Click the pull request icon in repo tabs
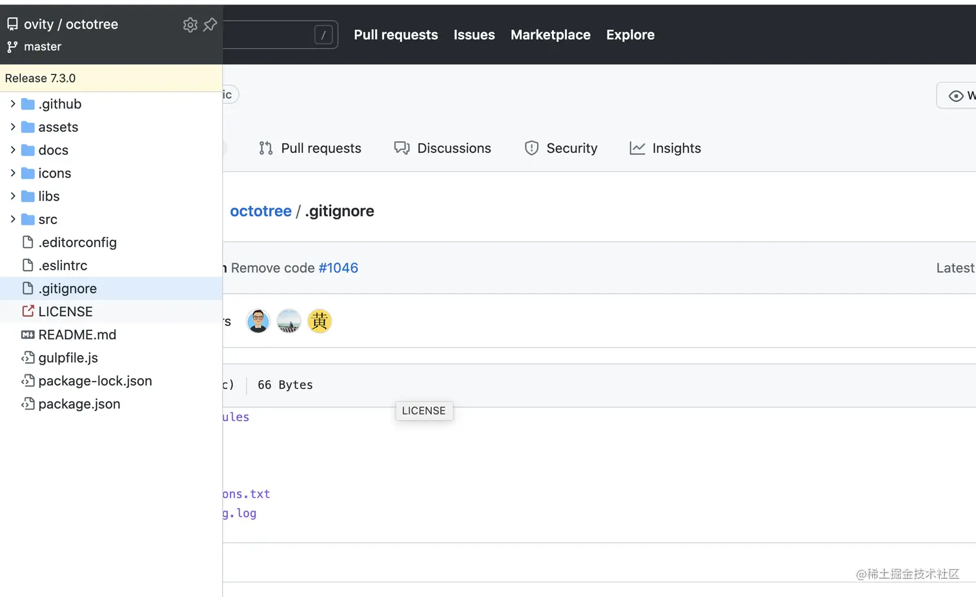Viewport: 976px width, 597px height. click(x=266, y=148)
